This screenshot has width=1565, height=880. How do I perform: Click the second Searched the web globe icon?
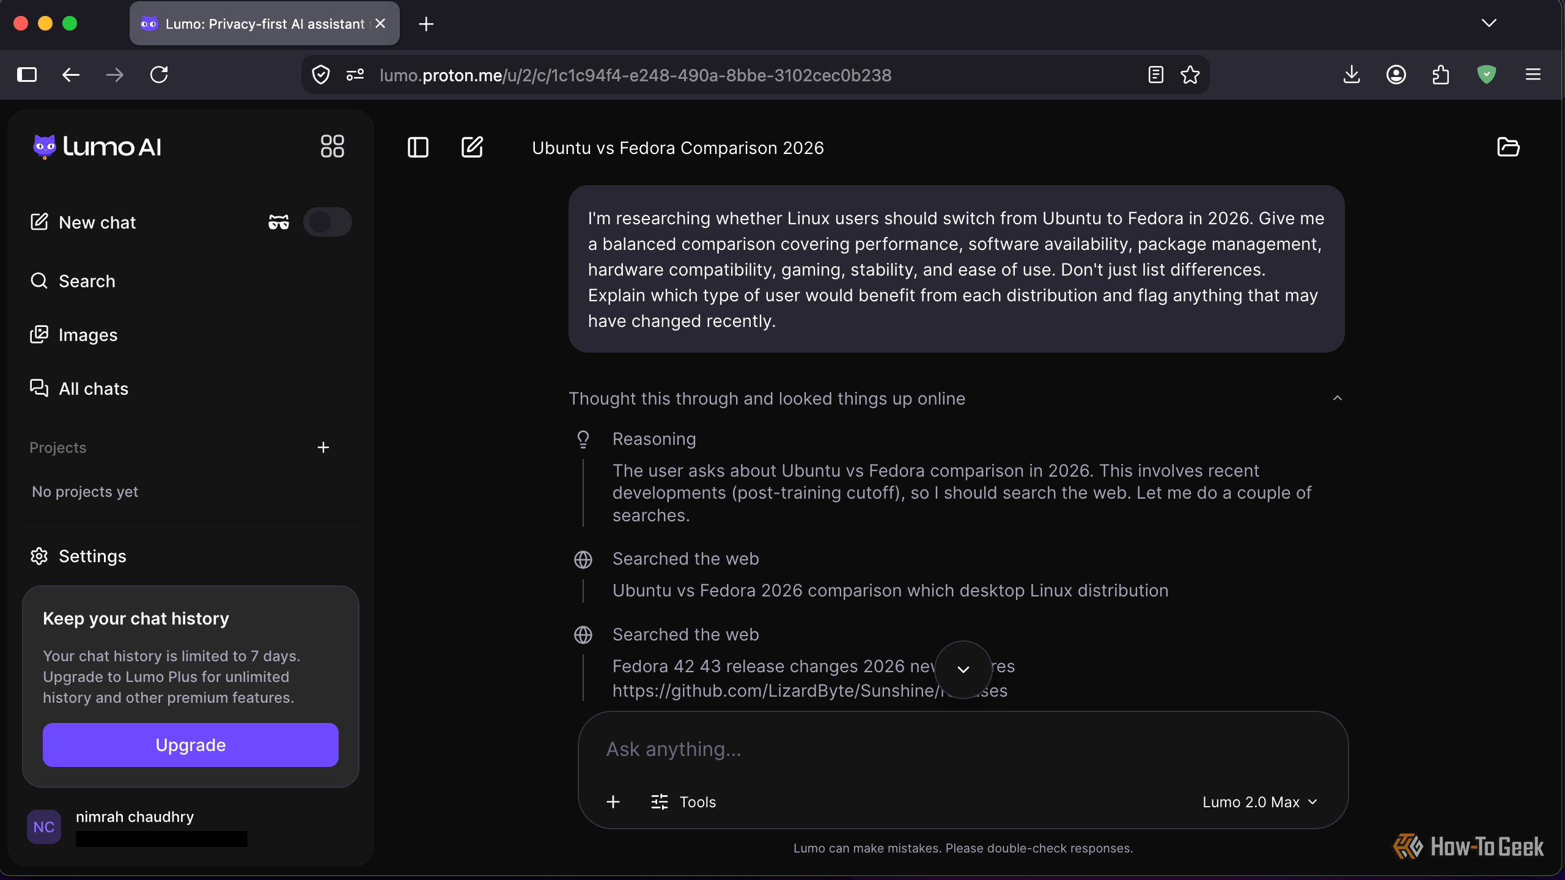(x=583, y=635)
